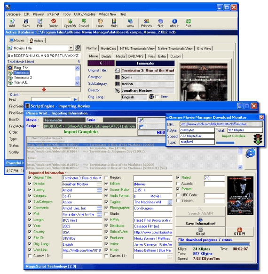Viewport: 268px width, 274px height.
Task: Expand the Starring field list button
Action: (x=99, y=190)
